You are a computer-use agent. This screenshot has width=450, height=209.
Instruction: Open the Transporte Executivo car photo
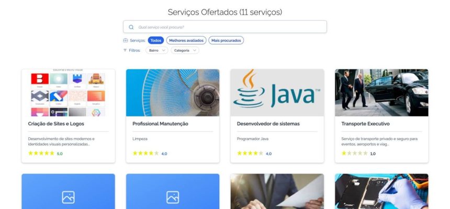pos(381,92)
